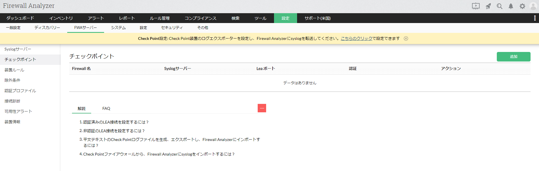The width and height of the screenshot is (539, 171).
Task: Go to the ダッシュボード tab
Action: pyautogui.click(x=20, y=18)
